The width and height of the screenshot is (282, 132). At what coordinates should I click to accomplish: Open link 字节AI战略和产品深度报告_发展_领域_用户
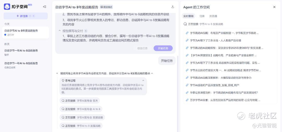pos(215,85)
